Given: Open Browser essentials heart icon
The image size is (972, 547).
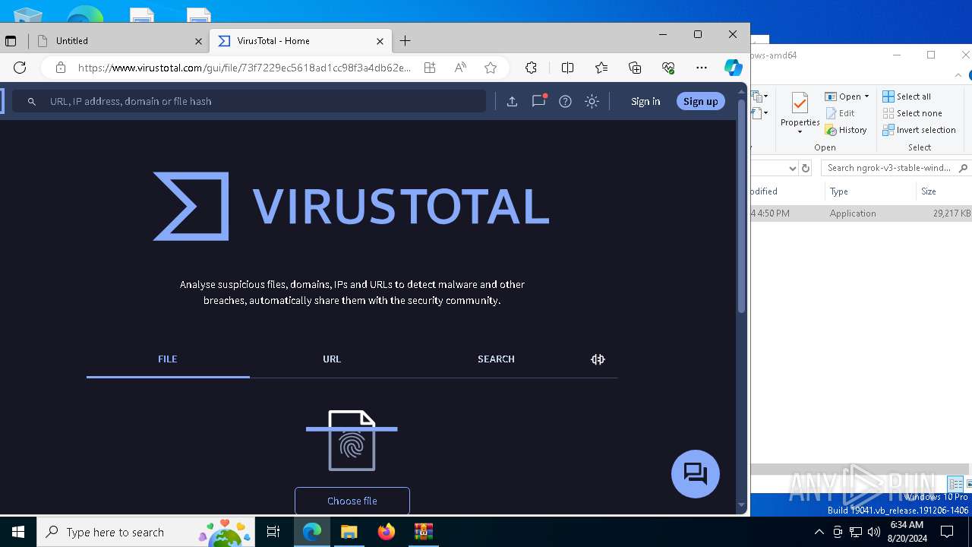Looking at the screenshot, I should 668,68.
